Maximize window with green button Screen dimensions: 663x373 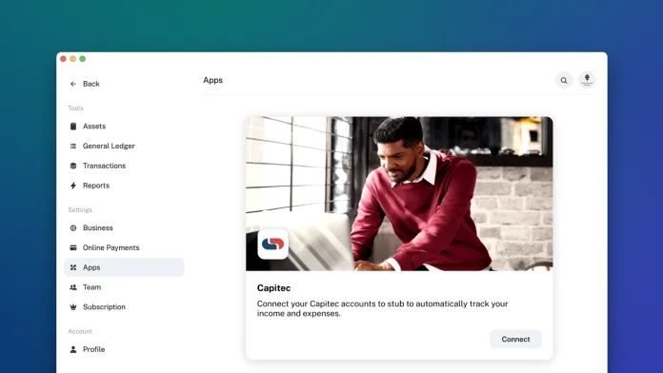point(83,59)
